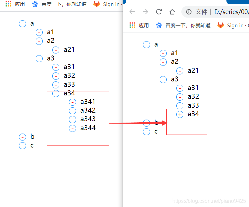
Task: Collapse node a2 in left window
Action: coord(39,41)
